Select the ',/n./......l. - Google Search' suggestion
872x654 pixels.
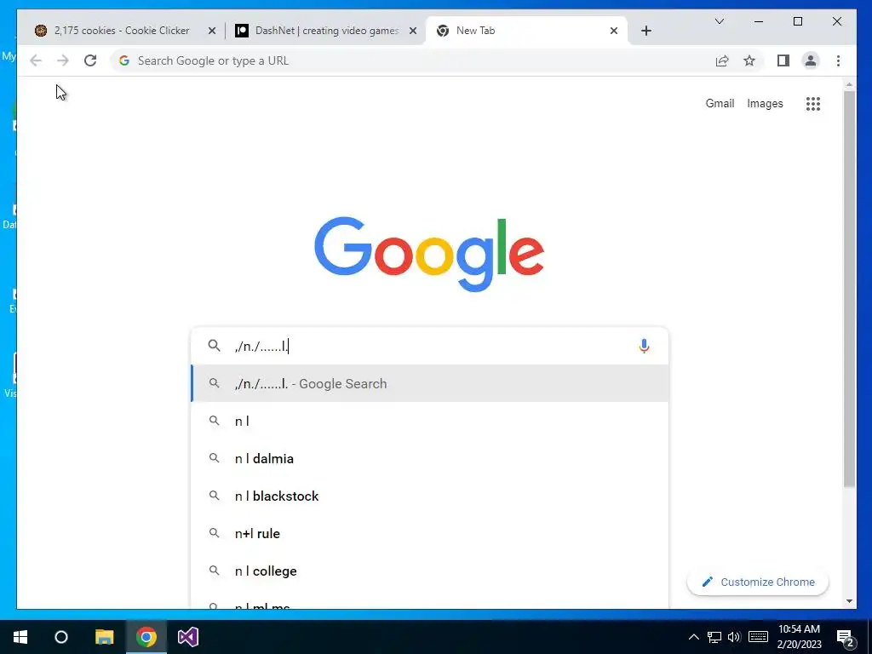[429, 384]
